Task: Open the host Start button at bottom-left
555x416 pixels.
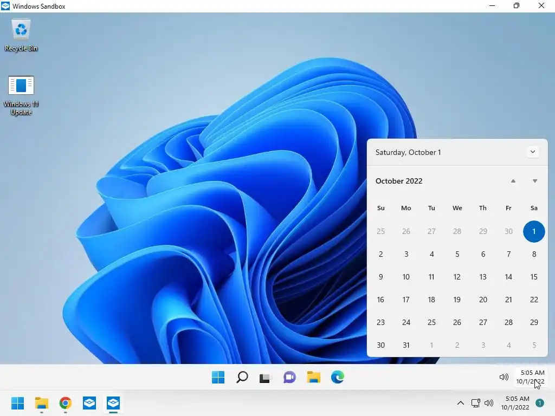Action: click(18, 403)
